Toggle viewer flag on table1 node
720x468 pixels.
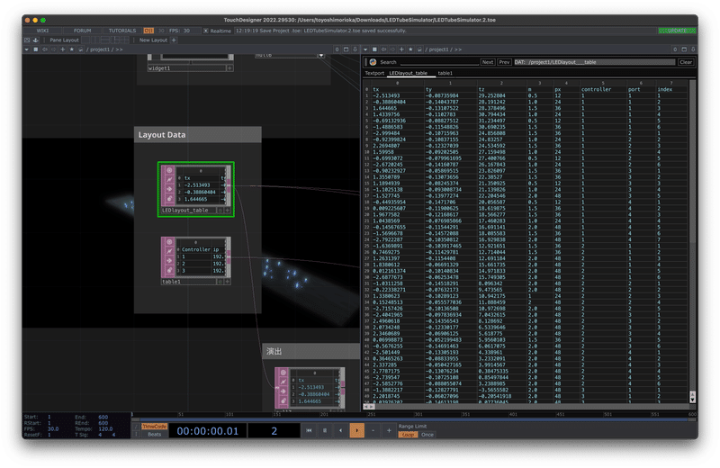tap(169, 242)
